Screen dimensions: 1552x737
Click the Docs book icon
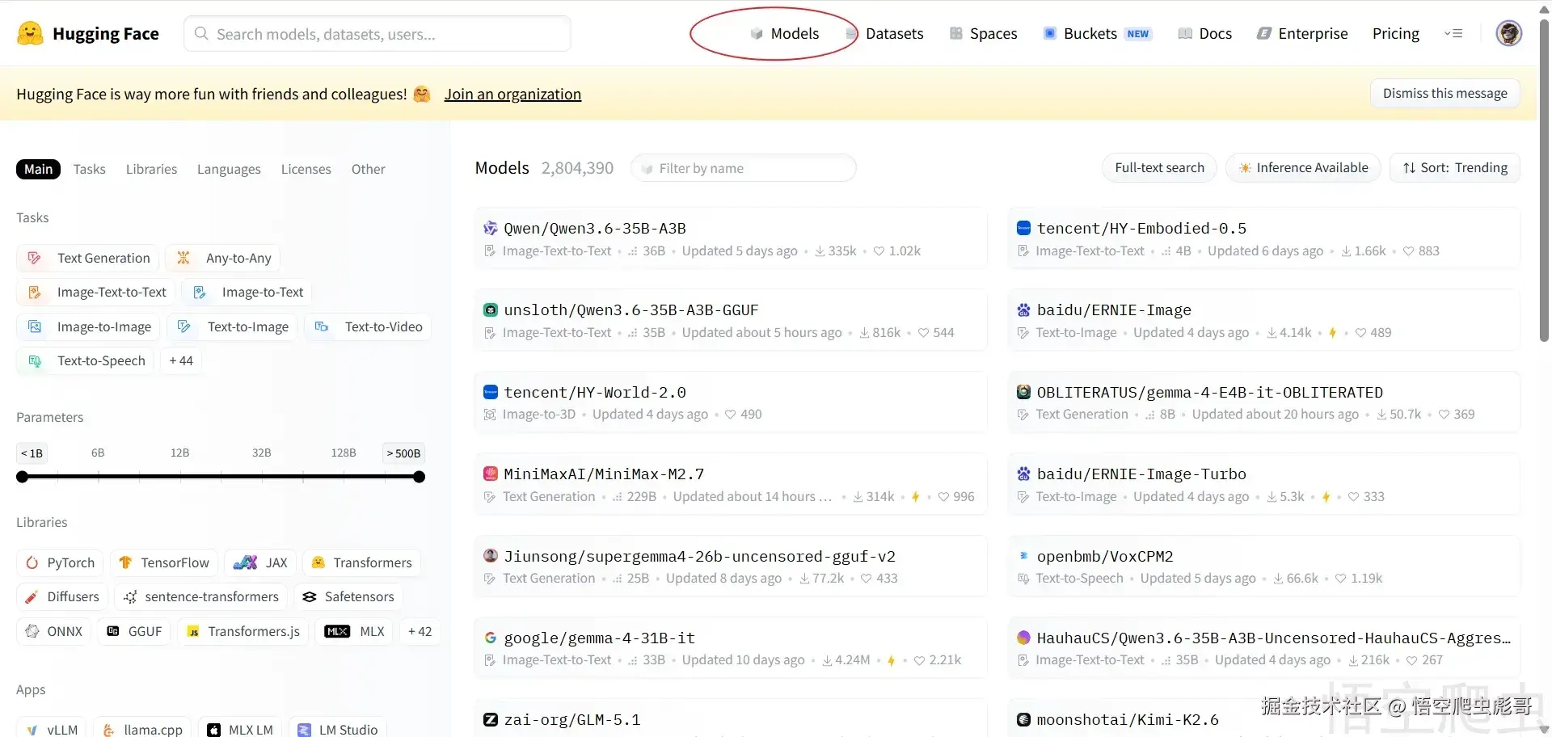click(1185, 33)
